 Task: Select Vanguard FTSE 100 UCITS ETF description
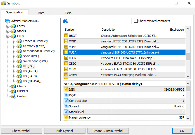pyautogui.click(x=130, y=47)
